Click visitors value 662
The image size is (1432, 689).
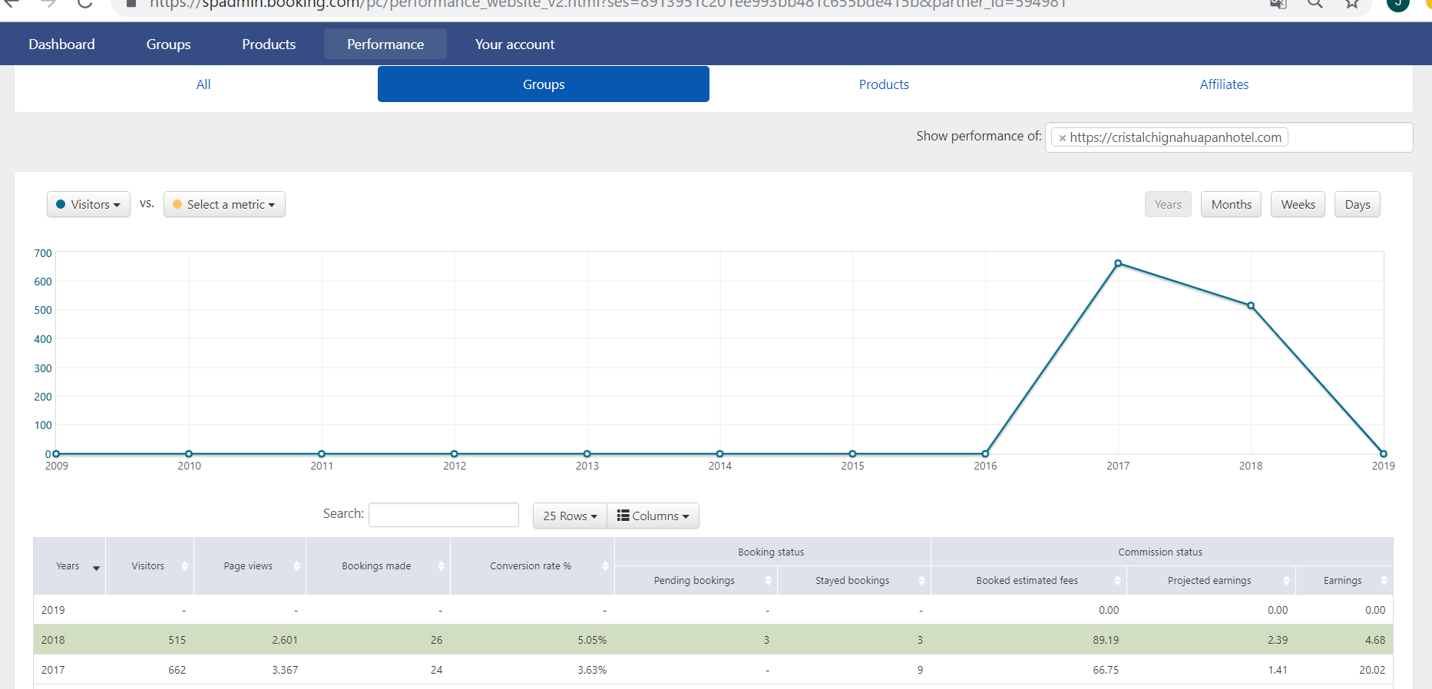click(177, 670)
